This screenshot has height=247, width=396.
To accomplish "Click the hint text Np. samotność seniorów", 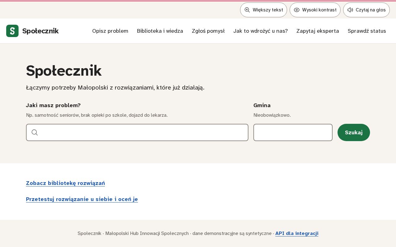I will 97,115.
